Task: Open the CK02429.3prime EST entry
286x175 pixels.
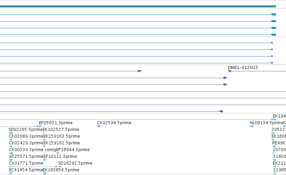Action: click(26, 143)
